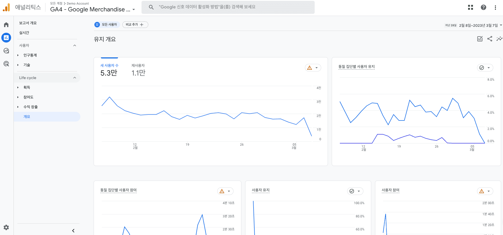Click the 5.3만 new users value
The width and height of the screenshot is (503, 235).
coord(109,73)
